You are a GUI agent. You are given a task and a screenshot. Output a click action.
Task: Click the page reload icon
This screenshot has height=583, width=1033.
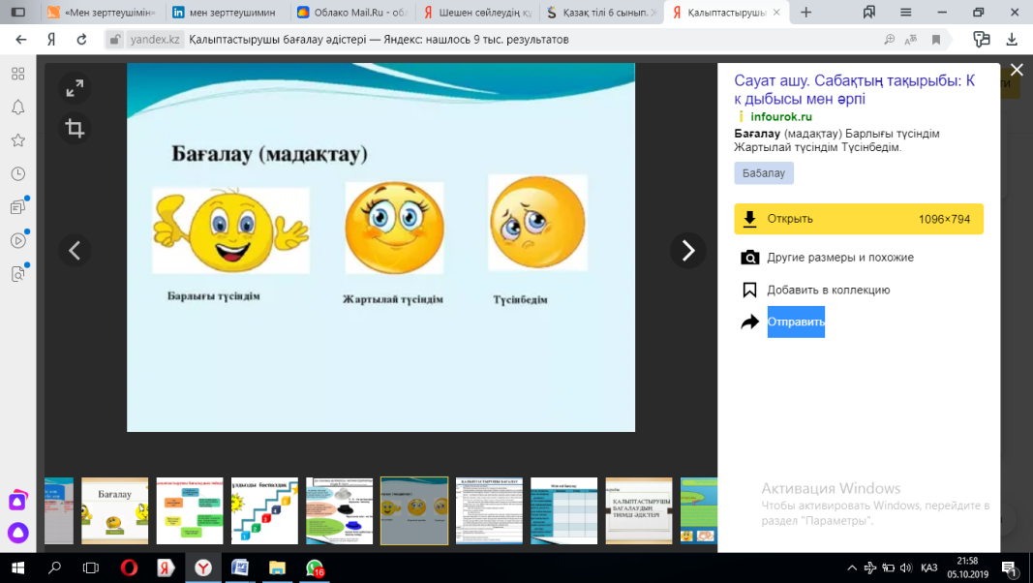tap(82, 40)
